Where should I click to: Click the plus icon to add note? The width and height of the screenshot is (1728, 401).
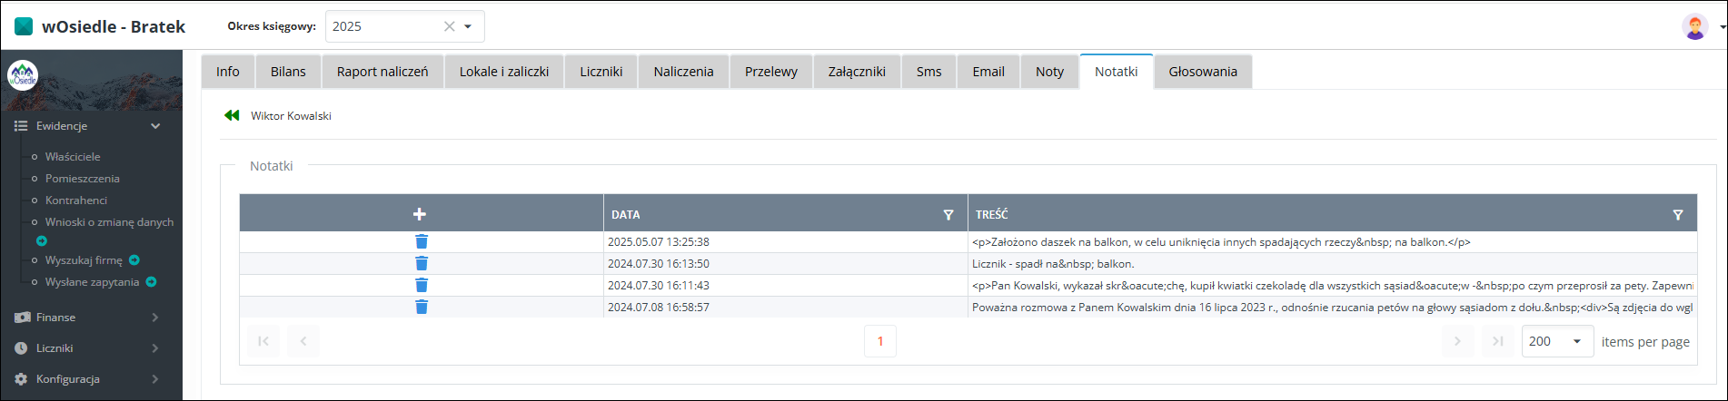click(x=419, y=214)
